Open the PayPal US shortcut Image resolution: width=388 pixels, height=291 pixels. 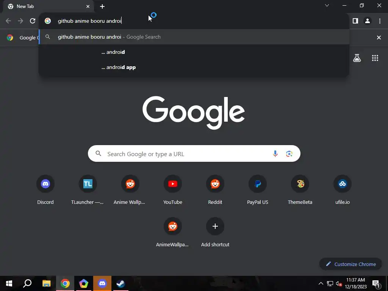[258, 190]
